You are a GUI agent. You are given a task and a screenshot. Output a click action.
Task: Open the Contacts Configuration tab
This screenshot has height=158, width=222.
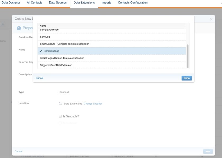coord(133,3)
